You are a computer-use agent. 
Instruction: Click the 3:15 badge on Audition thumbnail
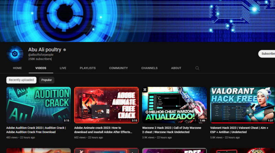(x=66, y=121)
